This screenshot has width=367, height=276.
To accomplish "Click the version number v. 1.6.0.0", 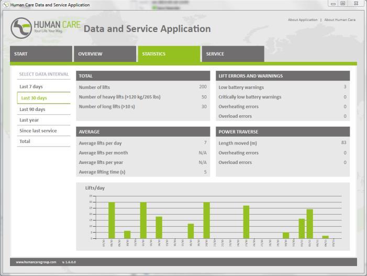I will point(69,262).
